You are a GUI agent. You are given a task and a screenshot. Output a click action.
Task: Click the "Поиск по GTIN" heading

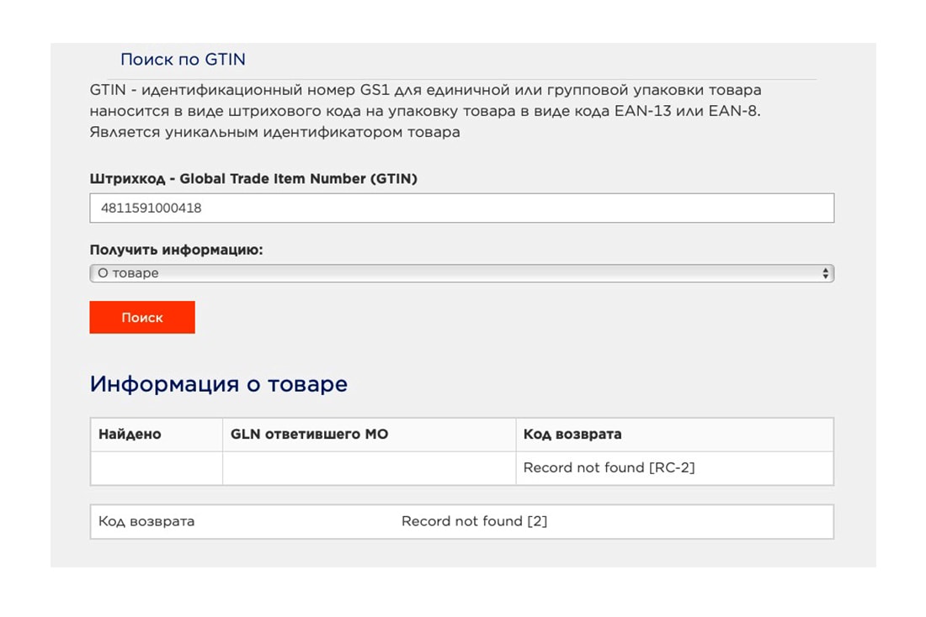click(183, 60)
